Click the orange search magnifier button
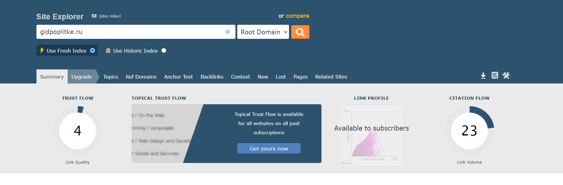The image size is (563, 185). pos(300,32)
